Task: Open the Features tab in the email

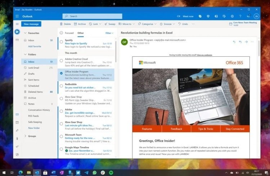Action: pos(147,129)
